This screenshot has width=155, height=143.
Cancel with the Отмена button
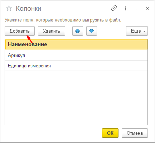pos(135,133)
